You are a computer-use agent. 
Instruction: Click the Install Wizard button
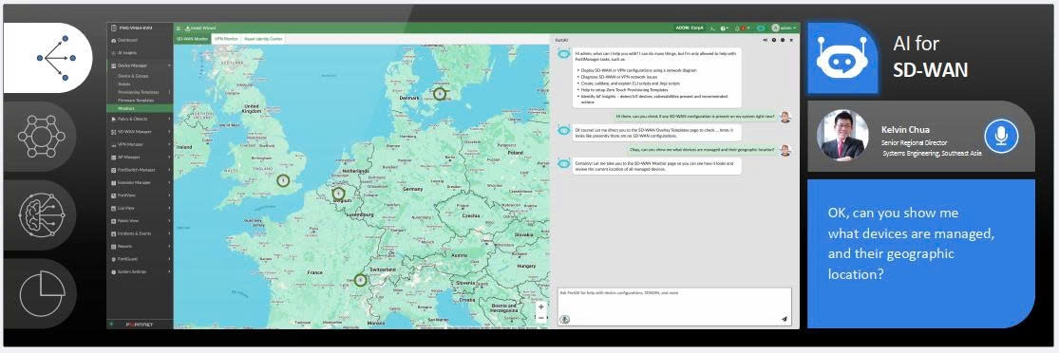196,28
